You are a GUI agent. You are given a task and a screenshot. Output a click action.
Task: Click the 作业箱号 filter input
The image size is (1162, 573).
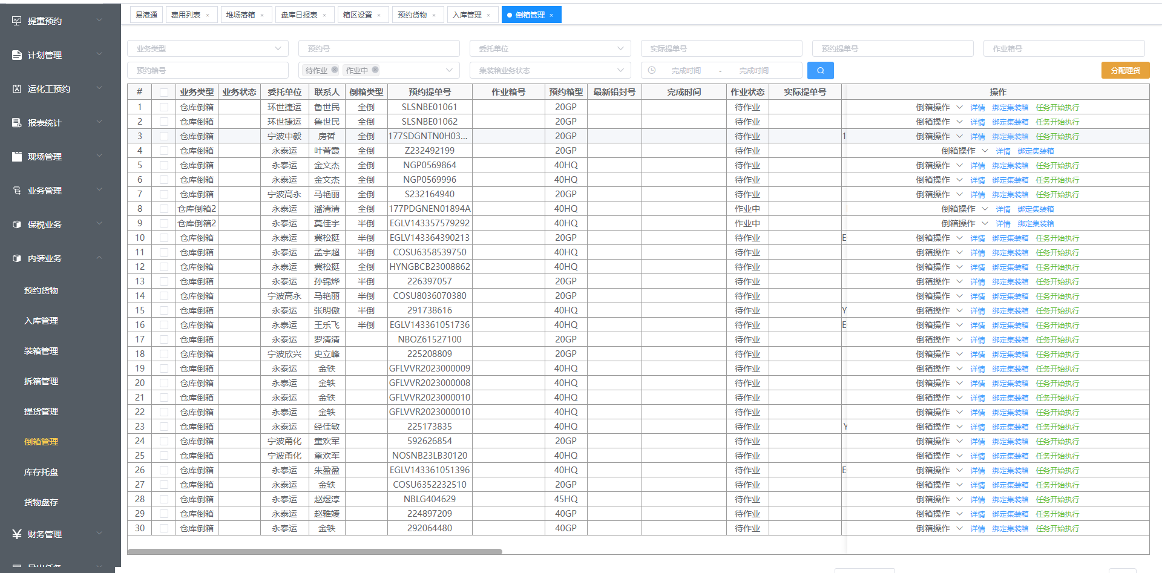pos(1064,48)
